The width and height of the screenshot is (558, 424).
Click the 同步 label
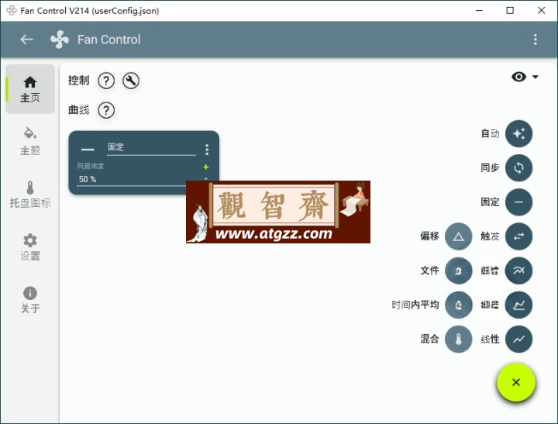pyautogui.click(x=490, y=167)
